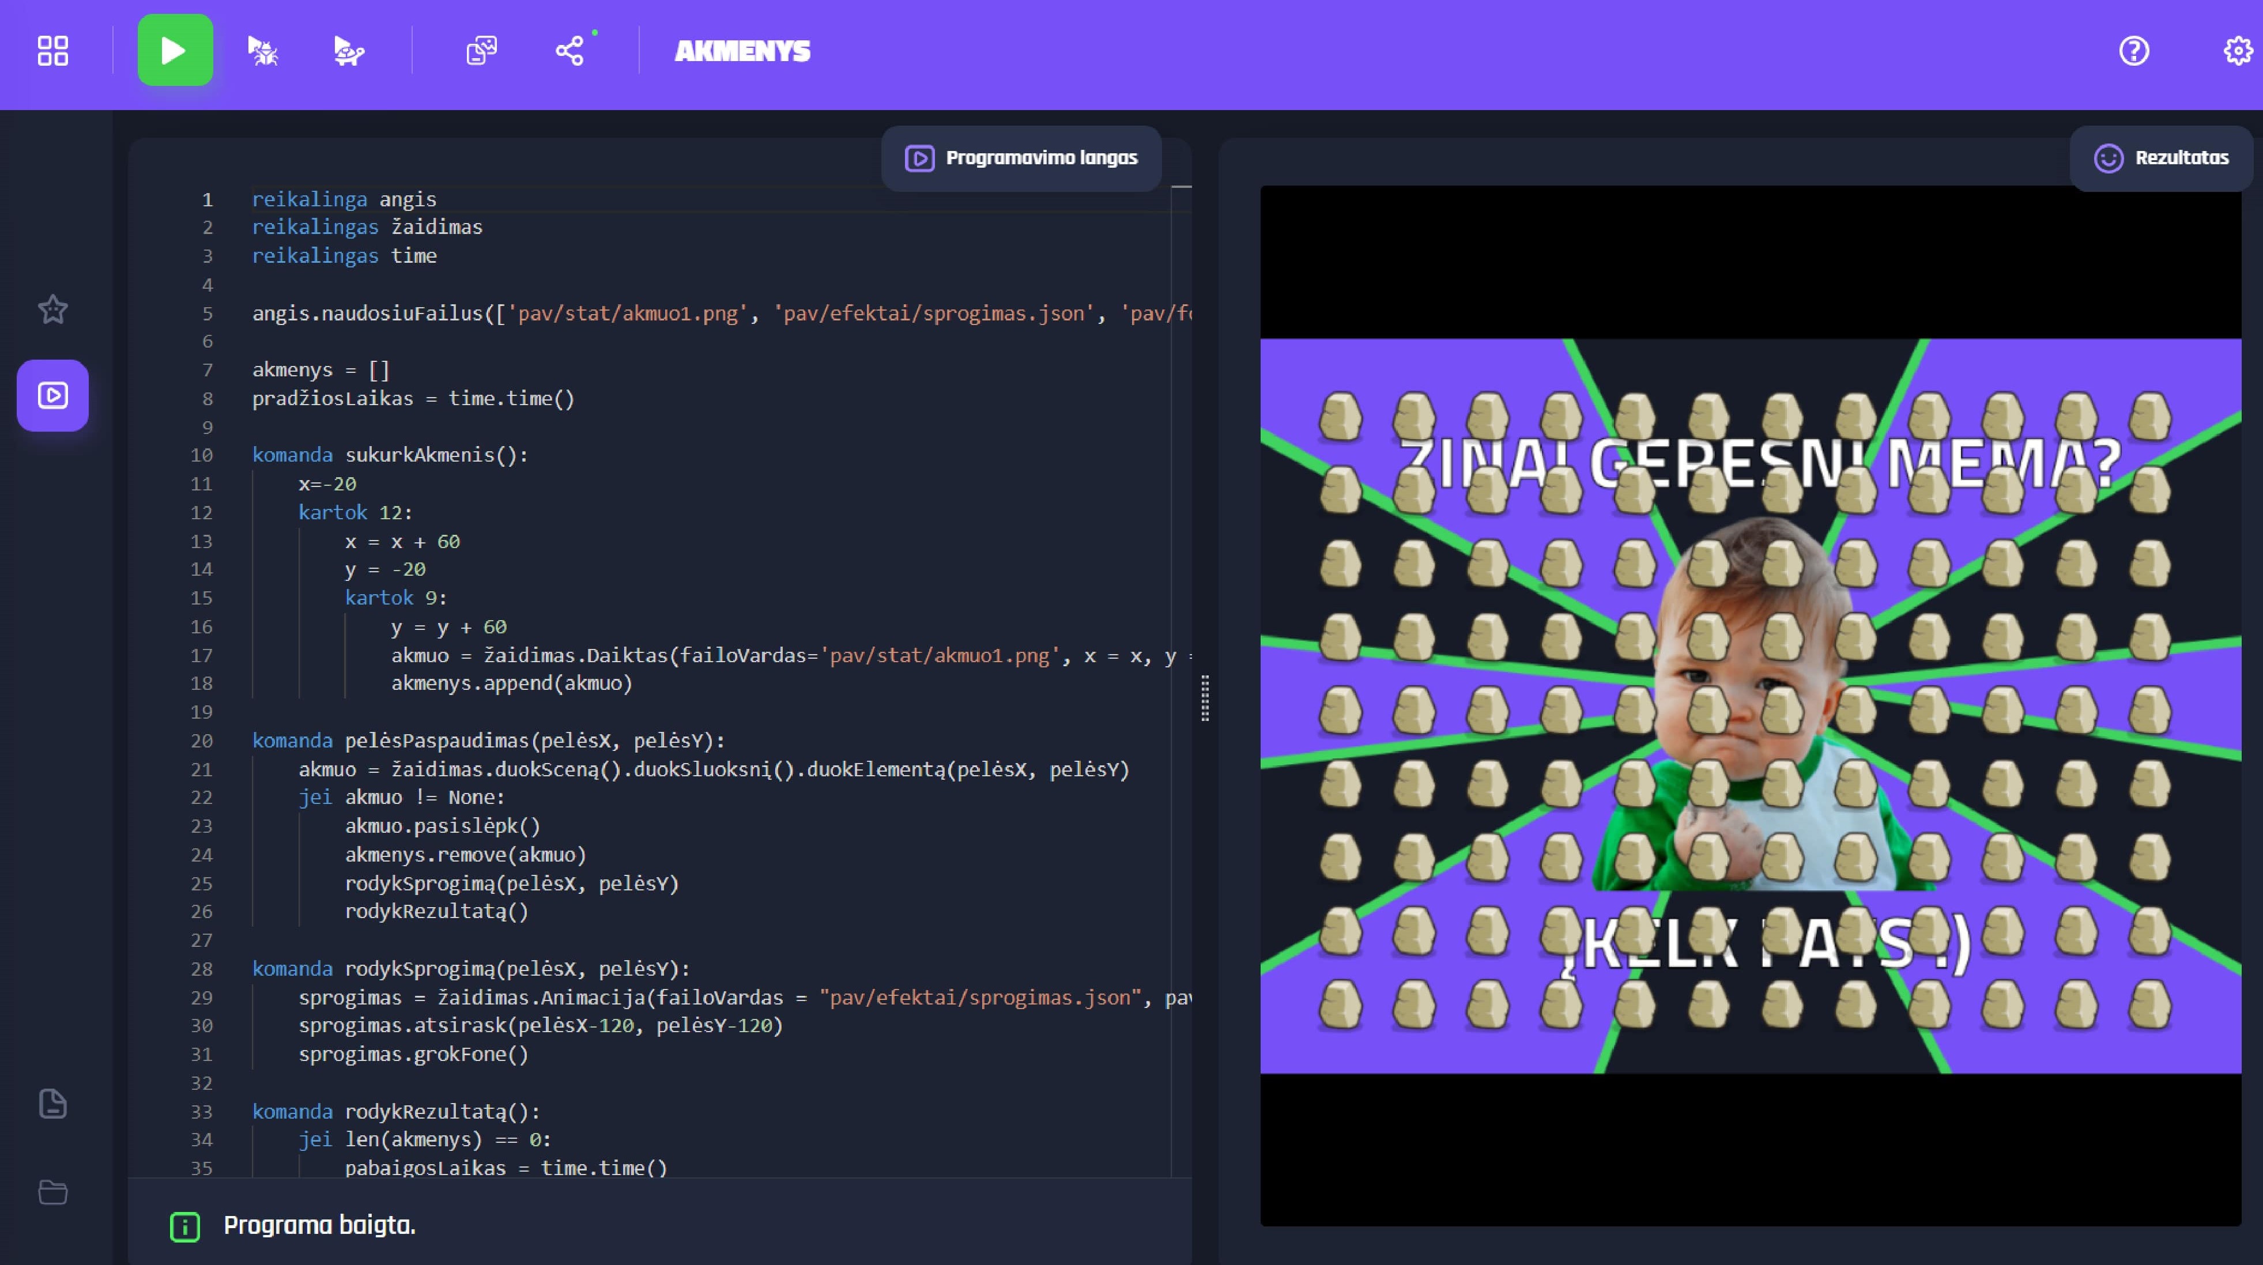Click 'komanda pelėsPaspaudimas' on line 20
The width and height of the screenshot is (2263, 1265).
(x=488, y=741)
